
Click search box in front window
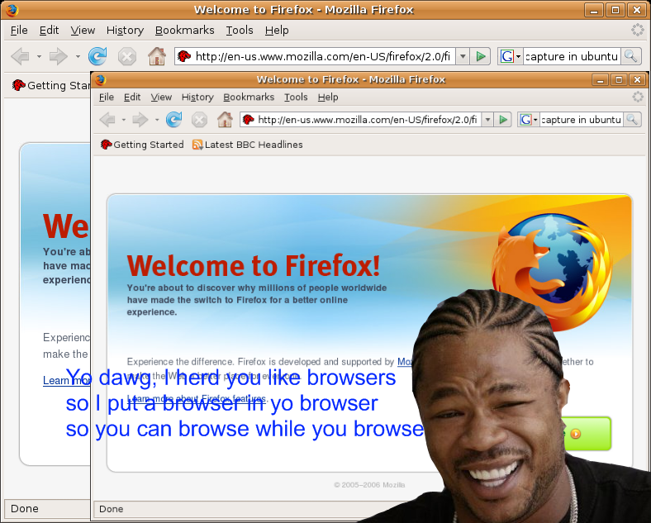582,120
